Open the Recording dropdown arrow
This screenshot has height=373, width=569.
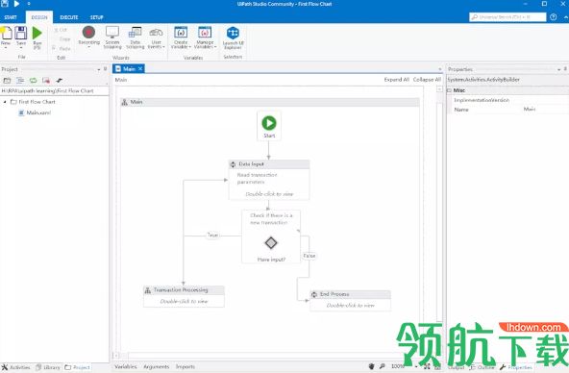(x=88, y=47)
